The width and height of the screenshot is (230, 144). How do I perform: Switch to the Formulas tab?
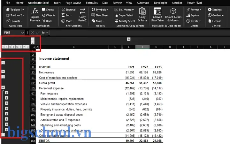point(92,3)
